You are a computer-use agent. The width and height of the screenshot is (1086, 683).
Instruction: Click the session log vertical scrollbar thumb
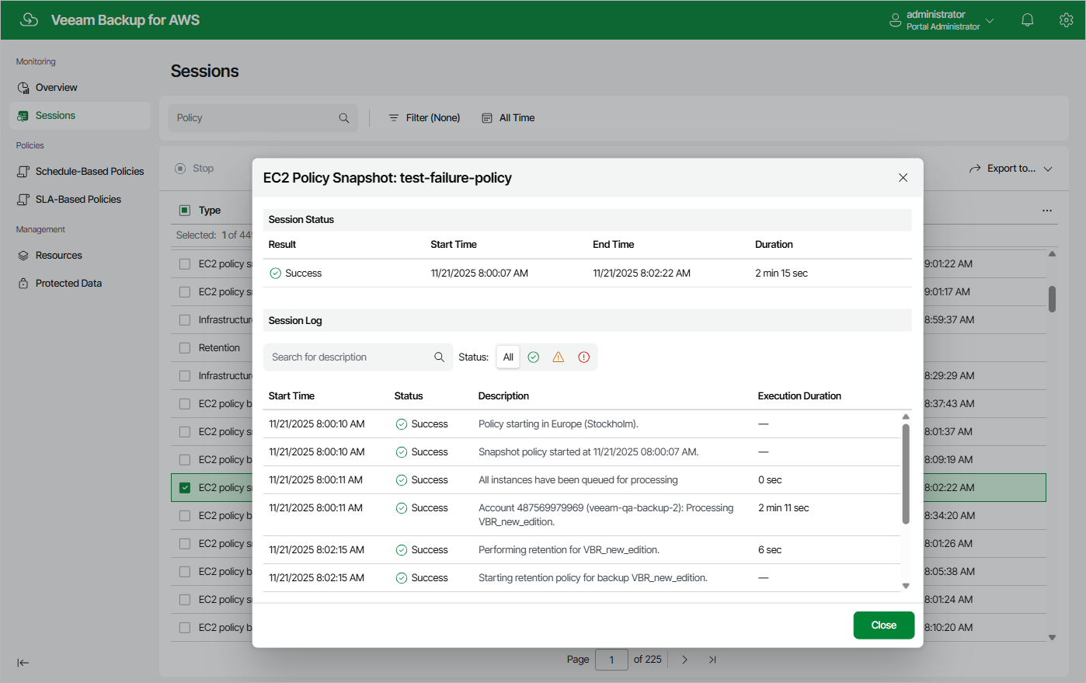click(x=906, y=473)
